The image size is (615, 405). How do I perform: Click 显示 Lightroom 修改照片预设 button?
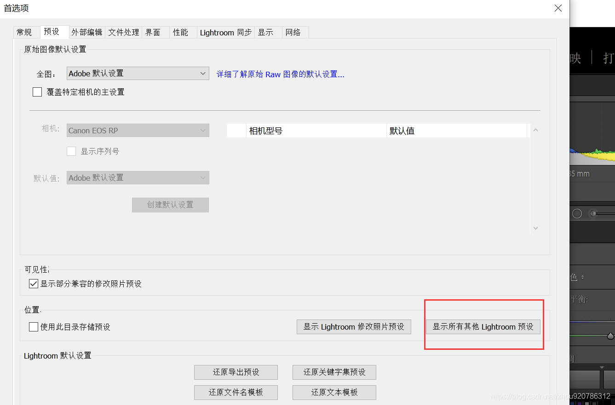click(354, 327)
